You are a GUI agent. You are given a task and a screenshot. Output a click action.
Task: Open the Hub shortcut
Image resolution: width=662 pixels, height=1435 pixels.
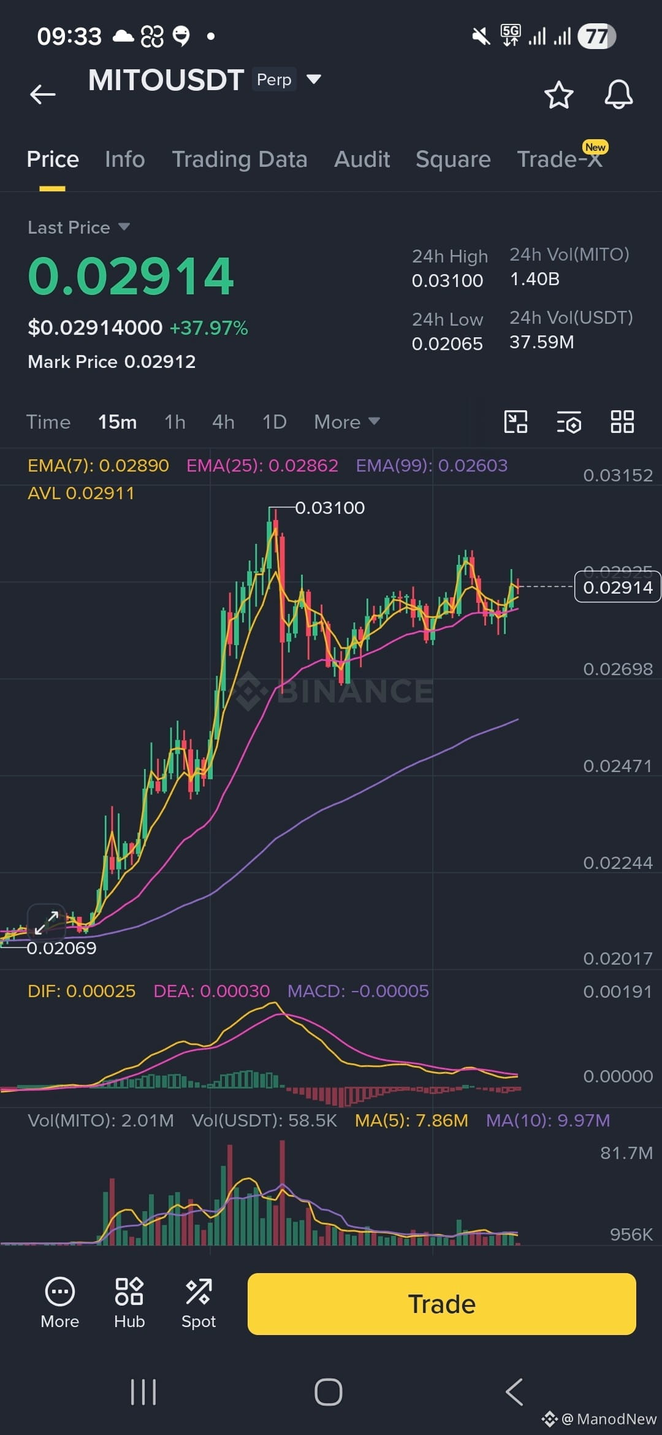(129, 1303)
